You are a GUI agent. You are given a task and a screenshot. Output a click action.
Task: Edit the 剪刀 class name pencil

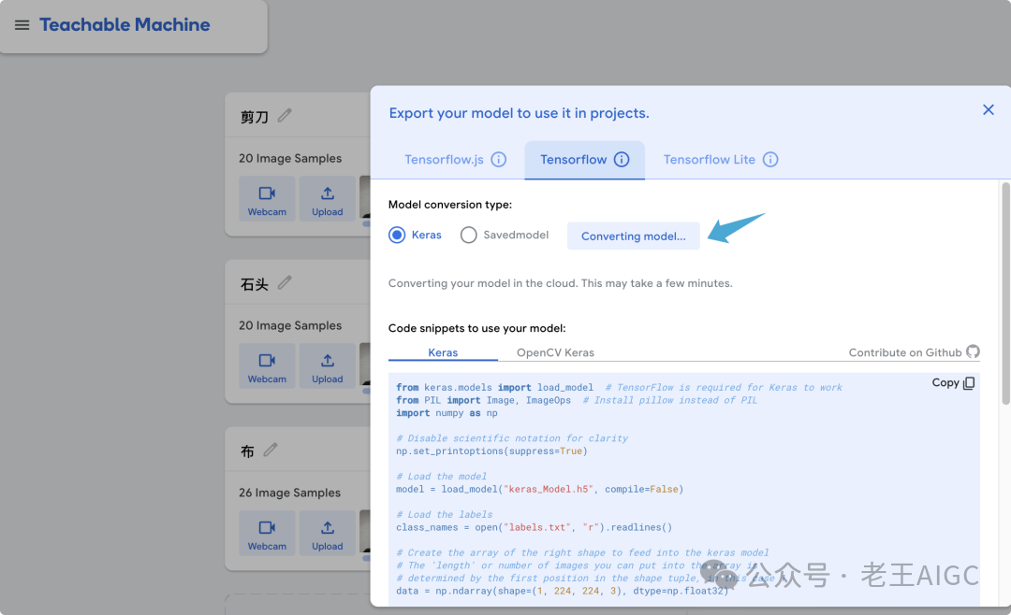[285, 115]
